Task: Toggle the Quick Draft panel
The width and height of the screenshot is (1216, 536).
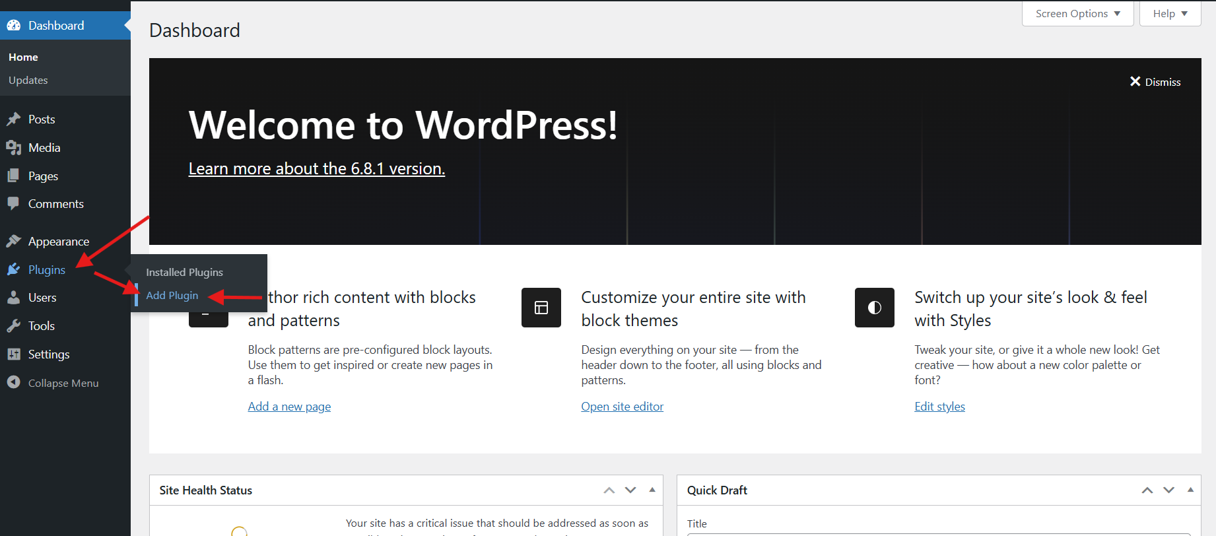Action: (1190, 490)
